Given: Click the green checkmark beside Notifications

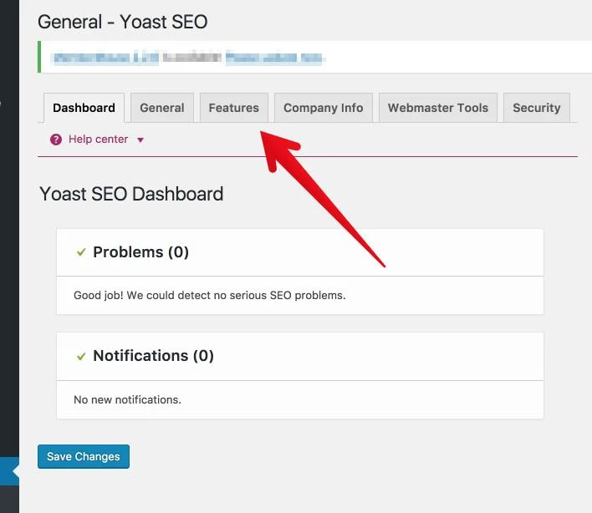Looking at the screenshot, I should pyautogui.click(x=81, y=356).
